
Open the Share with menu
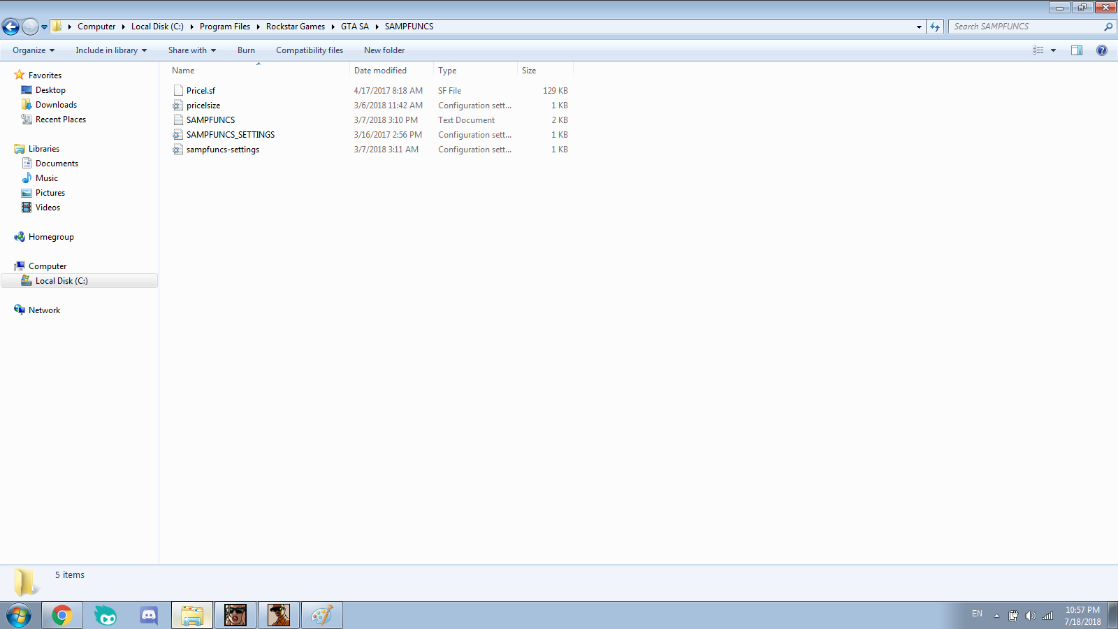(191, 50)
